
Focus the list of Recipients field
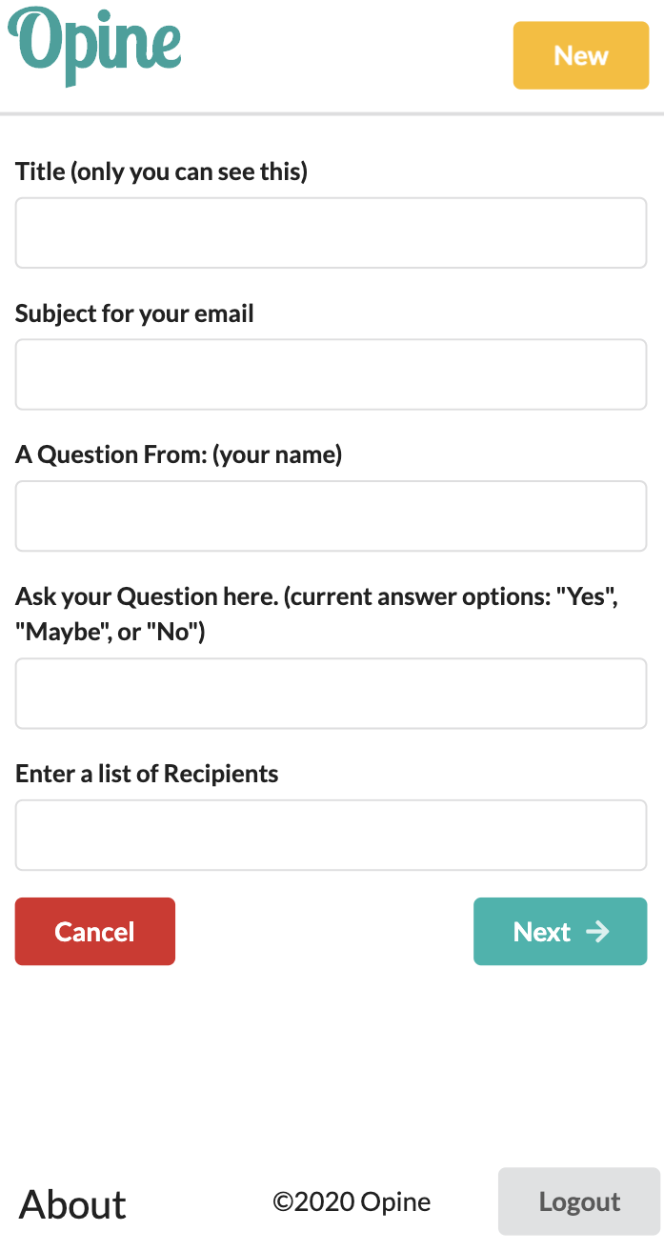pyautogui.click(x=331, y=835)
